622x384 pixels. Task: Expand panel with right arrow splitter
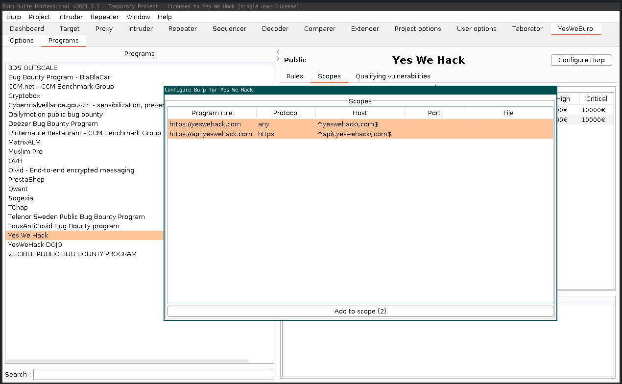click(x=278, y=59)
